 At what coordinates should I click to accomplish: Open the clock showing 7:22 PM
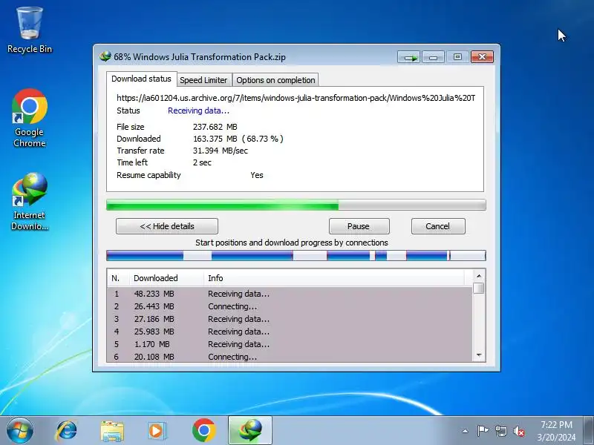[556, 424]
